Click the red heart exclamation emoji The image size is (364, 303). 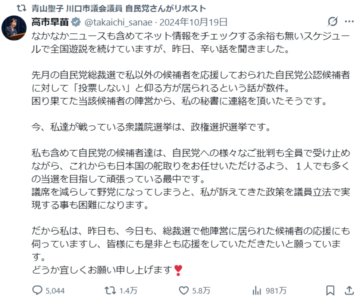click(178, 270)
